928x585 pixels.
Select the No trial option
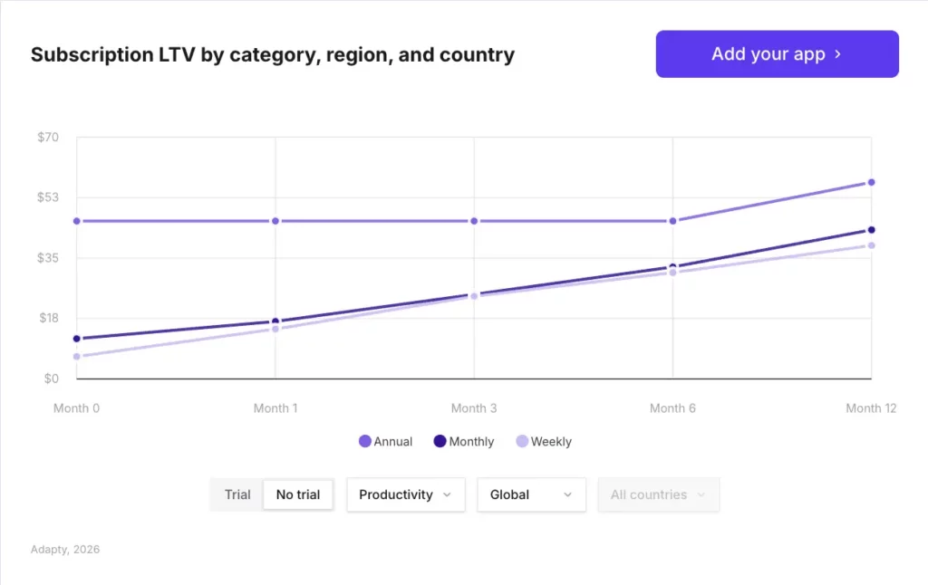click(298, 494)
